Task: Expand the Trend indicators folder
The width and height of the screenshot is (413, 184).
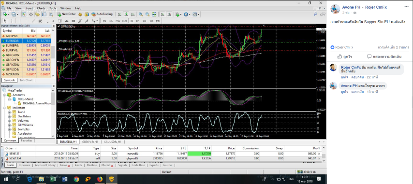Action: click(x=10, y=112)
